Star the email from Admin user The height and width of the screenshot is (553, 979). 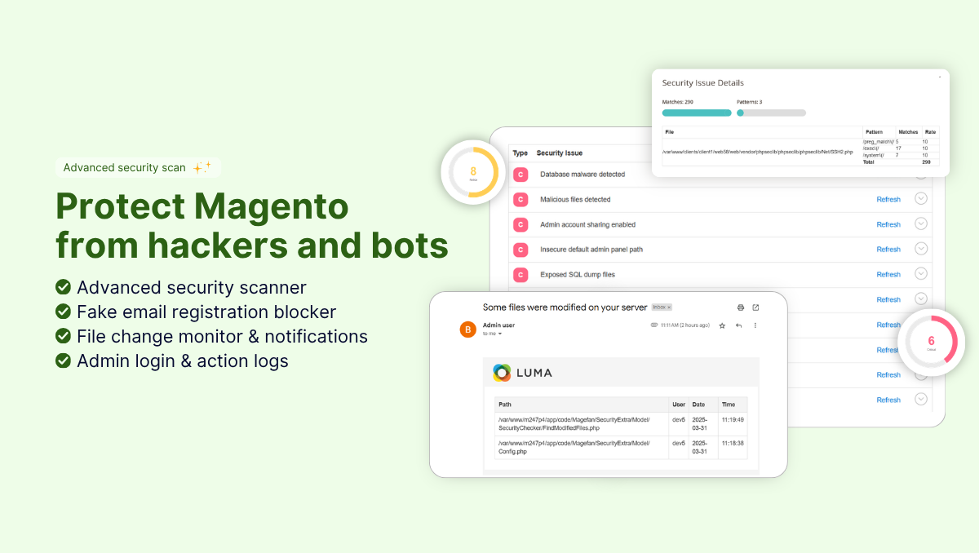(722, 325)
